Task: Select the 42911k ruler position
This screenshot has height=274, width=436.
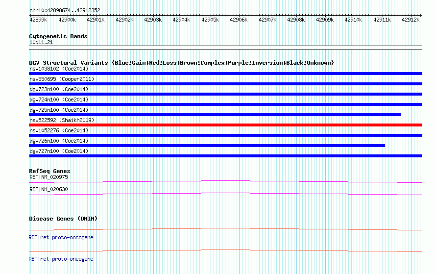Action: (382, 20)
